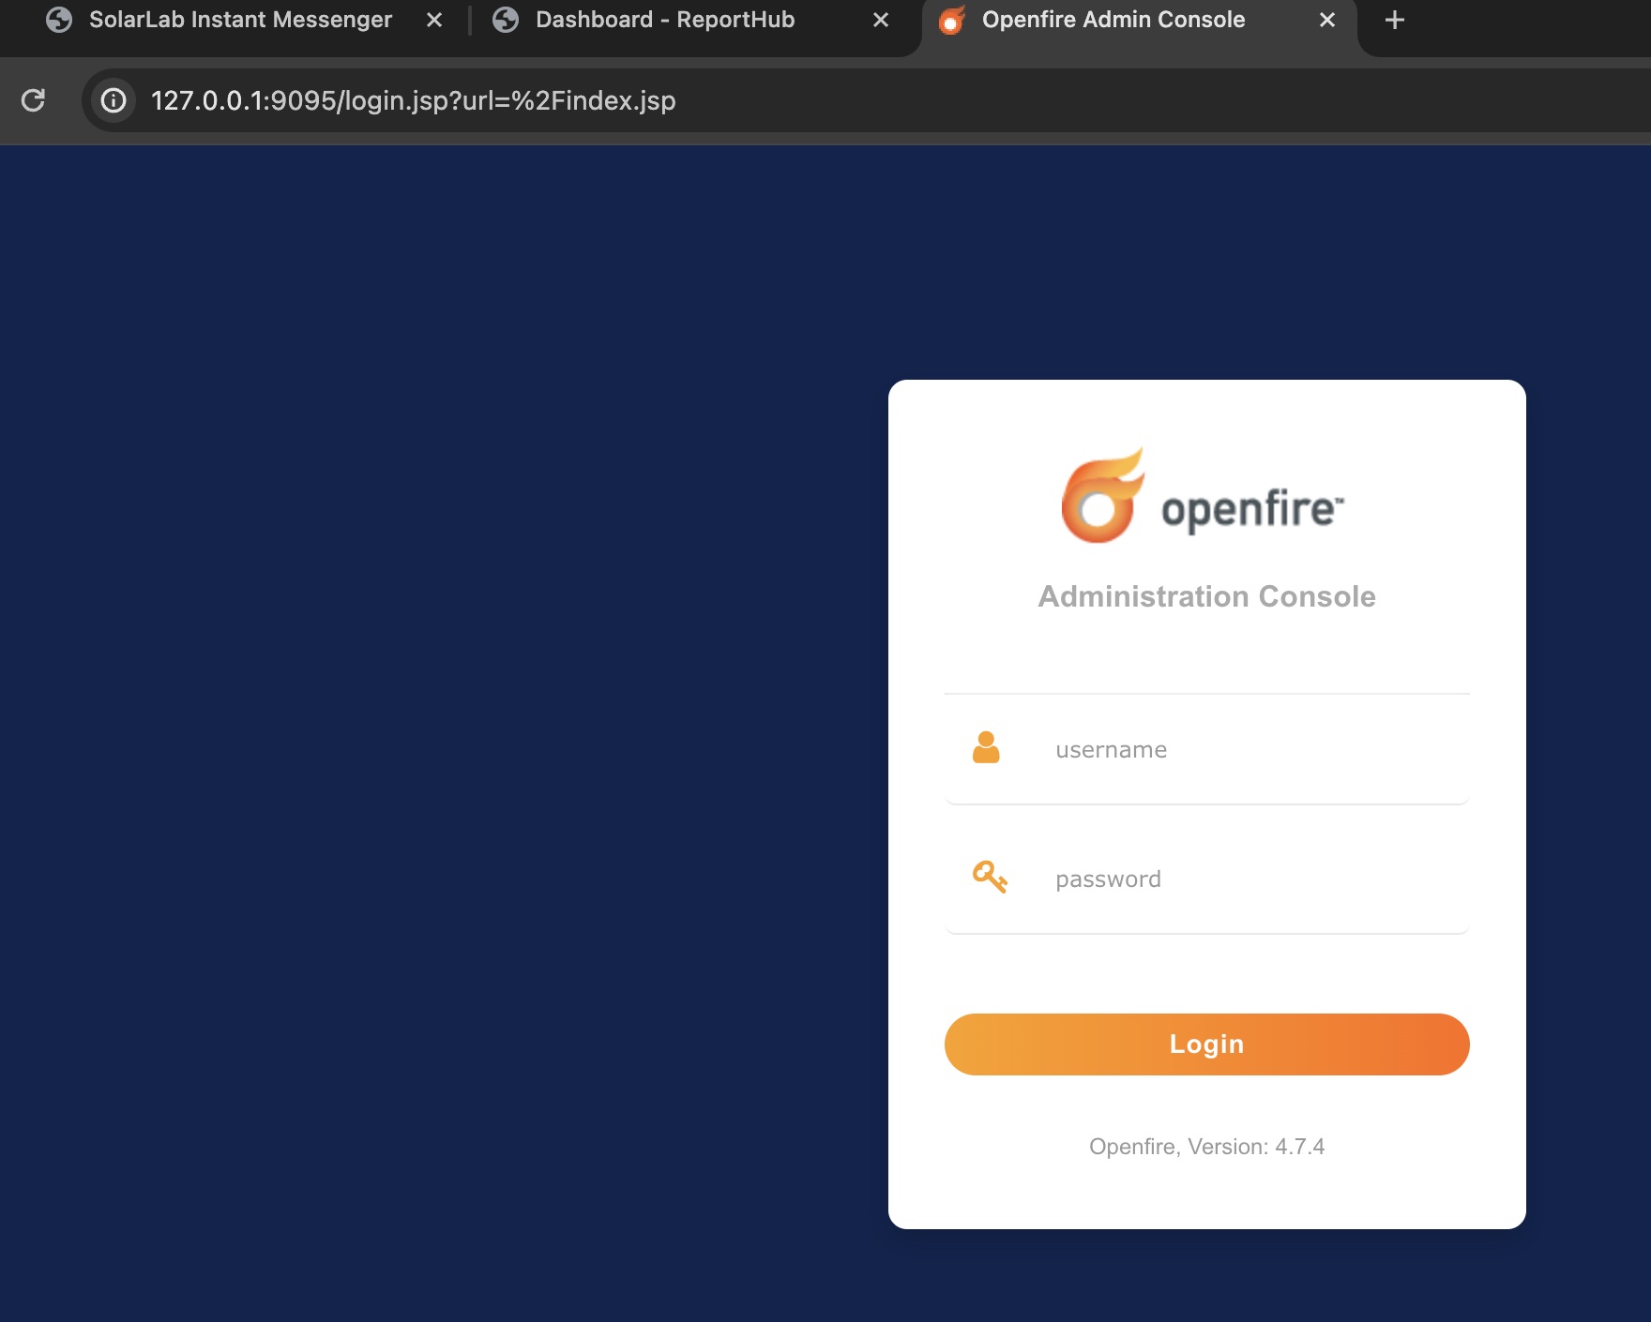Image resolution: width=1651 pixels, height=1322 pixels.
Task: Switch to SolarLab Instant Messenger tab
Action: point(240,20)
